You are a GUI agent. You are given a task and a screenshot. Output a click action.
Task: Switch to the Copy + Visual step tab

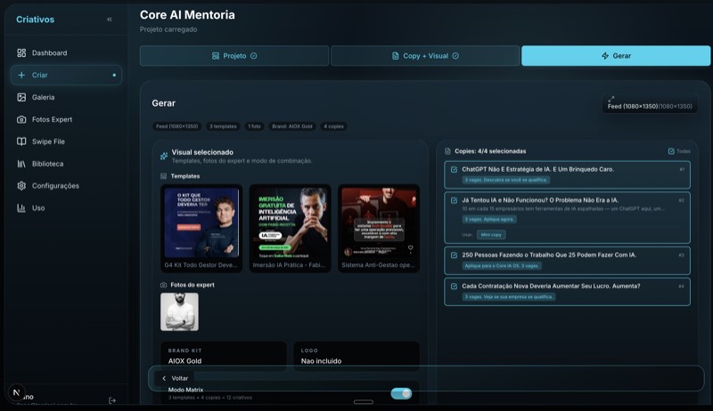(x=425, y=56)
